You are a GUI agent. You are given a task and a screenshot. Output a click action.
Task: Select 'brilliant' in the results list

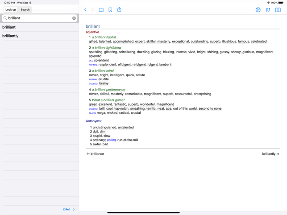coord(9,27)
